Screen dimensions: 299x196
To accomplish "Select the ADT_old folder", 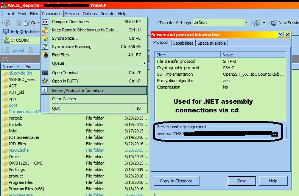I will pyautogui.click(x=16, y=92).
